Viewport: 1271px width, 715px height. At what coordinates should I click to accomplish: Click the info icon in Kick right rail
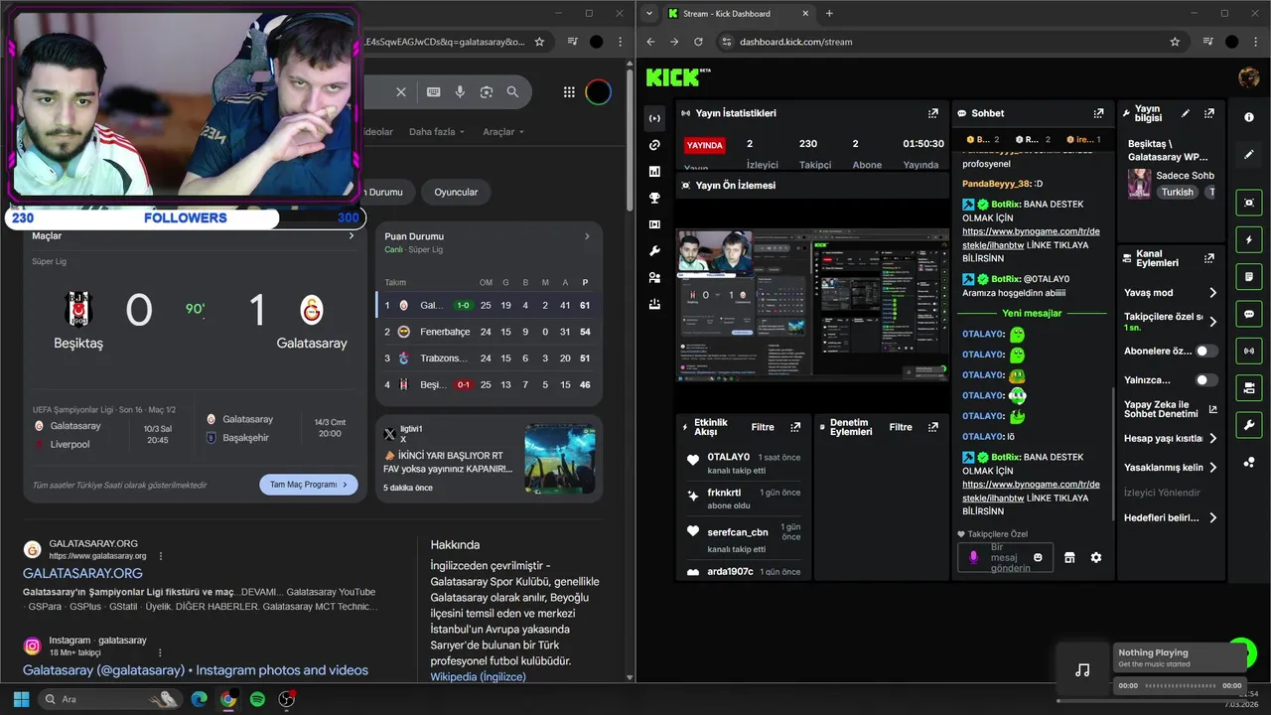pos(1249,117)
